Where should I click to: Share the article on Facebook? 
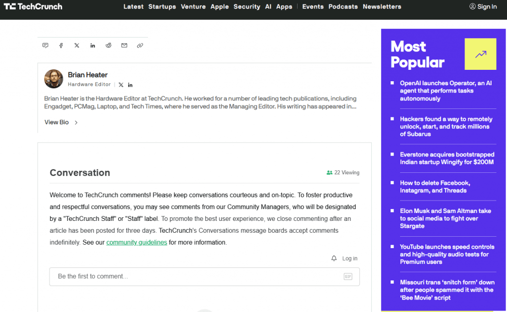point(61,45)
